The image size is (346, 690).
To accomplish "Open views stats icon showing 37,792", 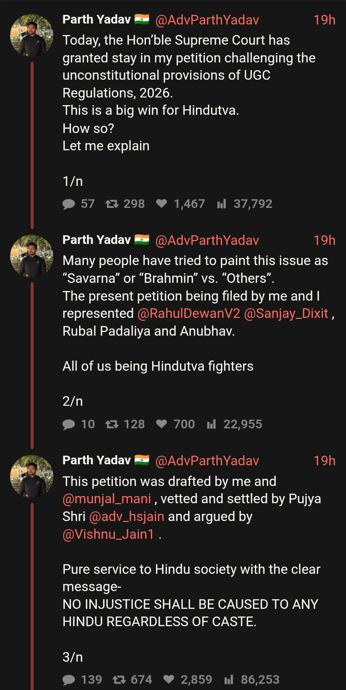I will coord(221,204).
